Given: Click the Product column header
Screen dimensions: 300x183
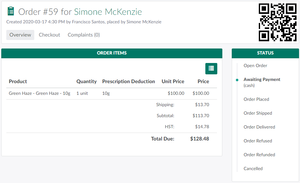Looking at the screenshot, I should coord(18,81).
